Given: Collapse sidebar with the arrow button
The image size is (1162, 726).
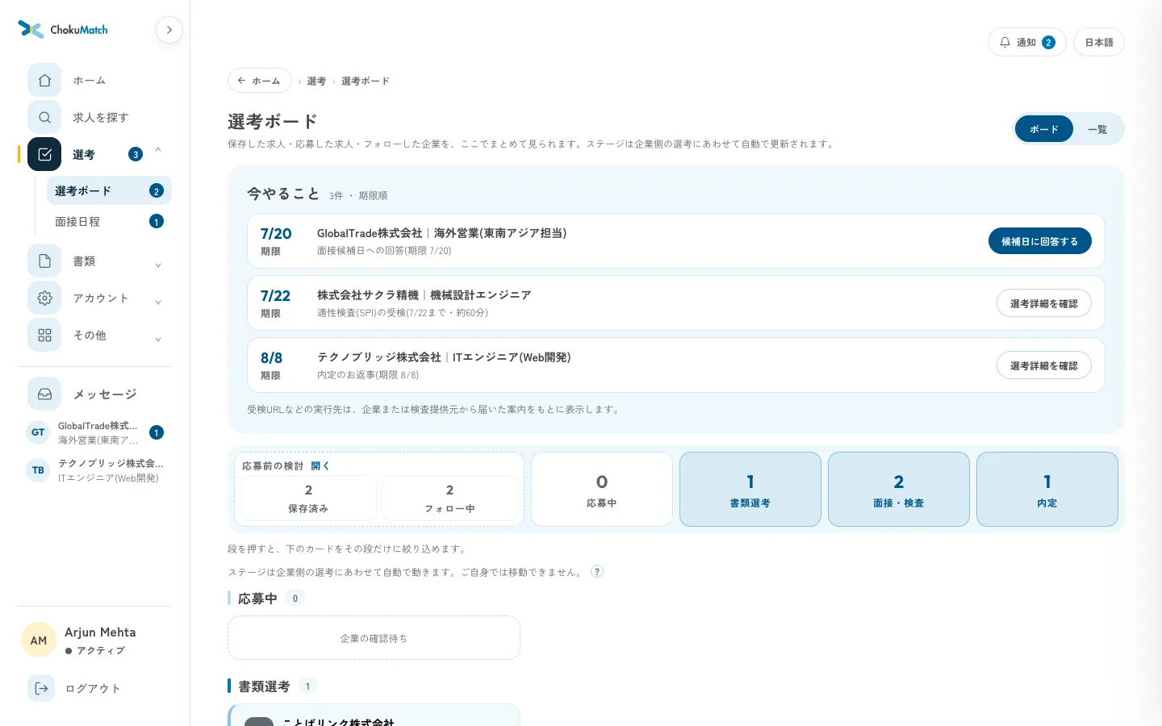Looking at the screenshot, I should coord(169,30).
